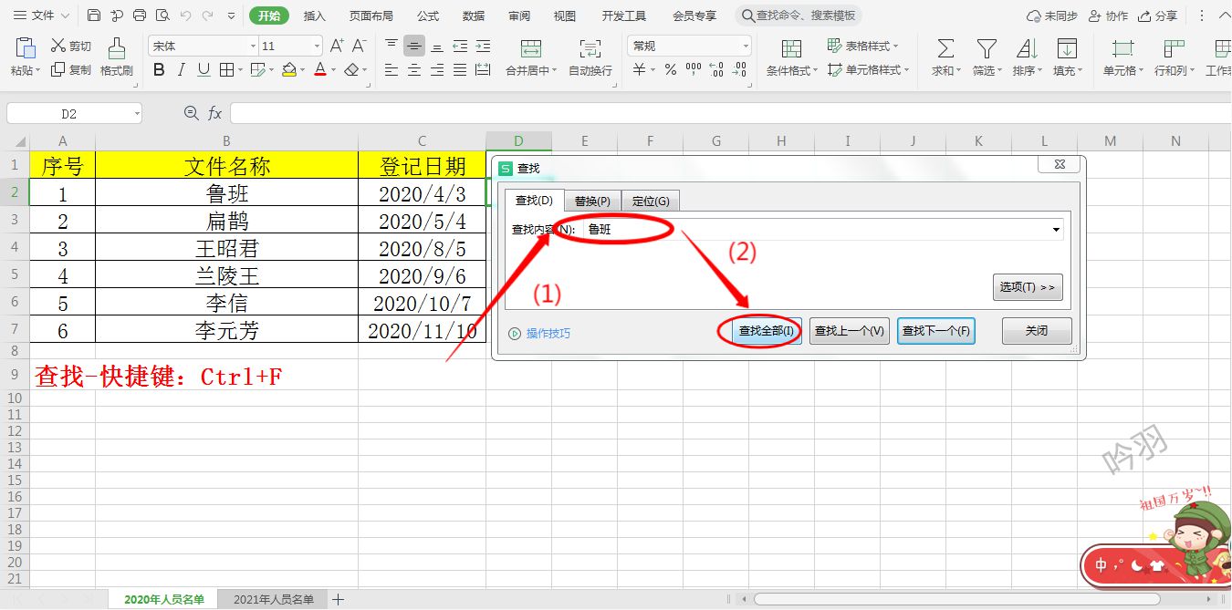The image size is (1232, 610).
Task: Click Find Previous (查找上一个) button
Action: [850, 331]
